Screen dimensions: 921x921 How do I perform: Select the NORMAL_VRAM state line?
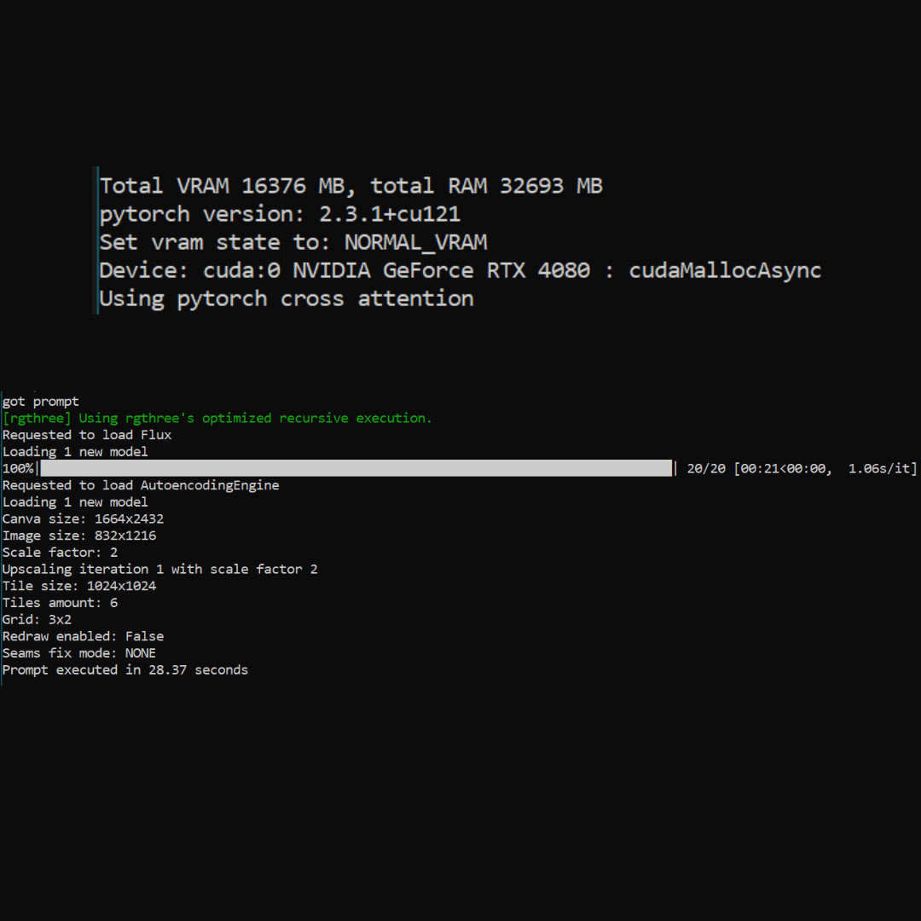(293, 242)
